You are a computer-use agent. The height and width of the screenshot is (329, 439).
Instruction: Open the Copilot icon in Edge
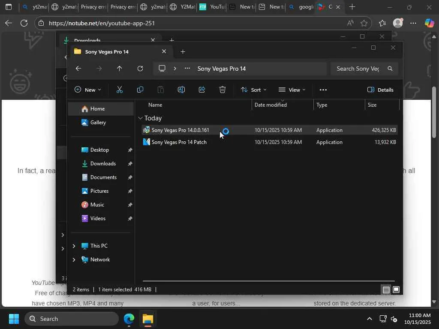(x=429, y=23)
